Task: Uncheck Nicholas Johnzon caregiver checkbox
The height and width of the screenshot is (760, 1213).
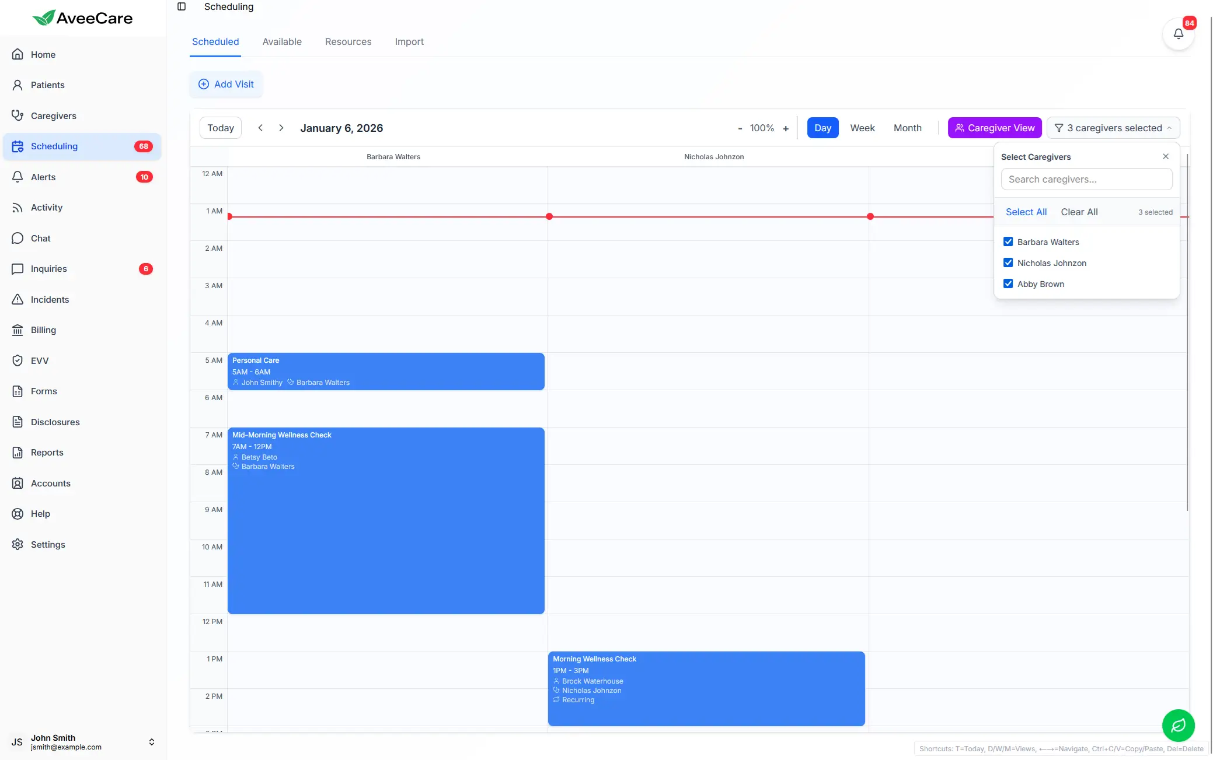Action: point(1008,262)
